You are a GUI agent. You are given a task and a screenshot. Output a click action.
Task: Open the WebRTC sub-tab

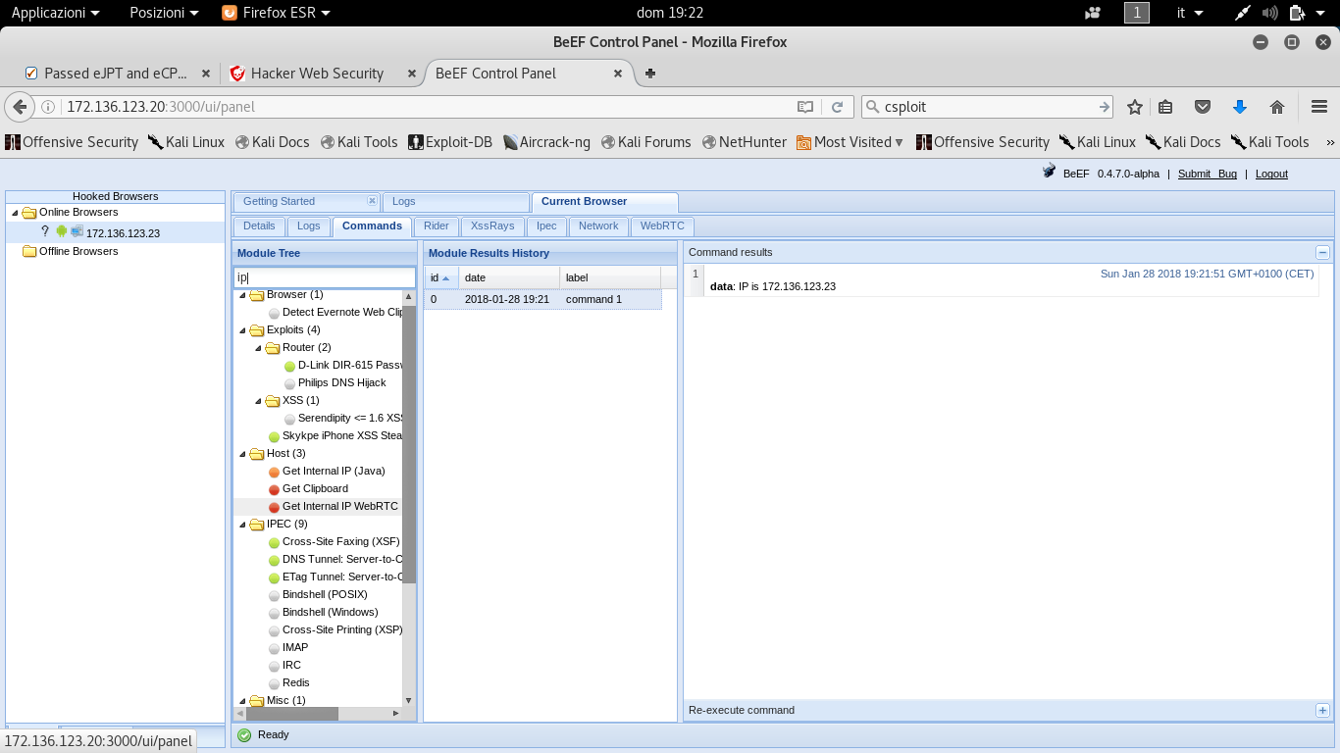662,226
